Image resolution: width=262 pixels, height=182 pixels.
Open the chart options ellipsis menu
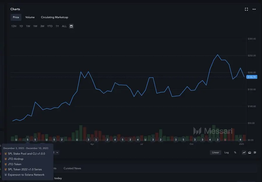(254, 9)
